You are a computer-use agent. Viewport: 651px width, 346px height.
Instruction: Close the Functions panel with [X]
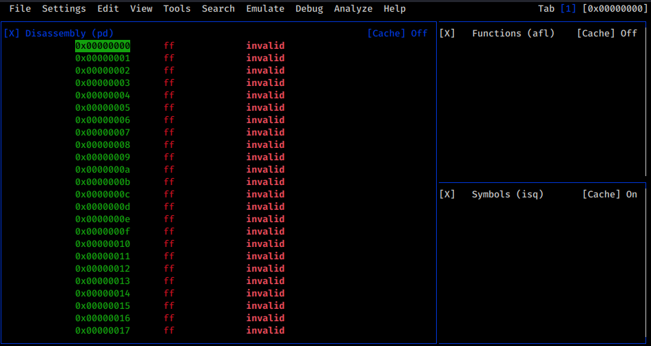click(x=447, y=33)
